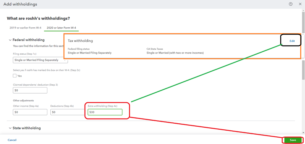This screenshot has height=144, width=305.
Task: Switch to 2019 or earlier Form W-4 tab
Action: (x=25, y=28)
